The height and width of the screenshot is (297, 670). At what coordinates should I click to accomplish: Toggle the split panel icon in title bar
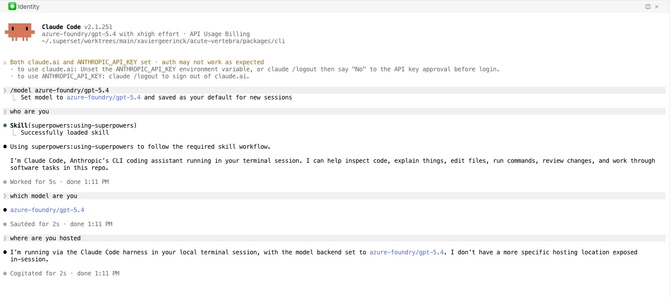point(648,7)
